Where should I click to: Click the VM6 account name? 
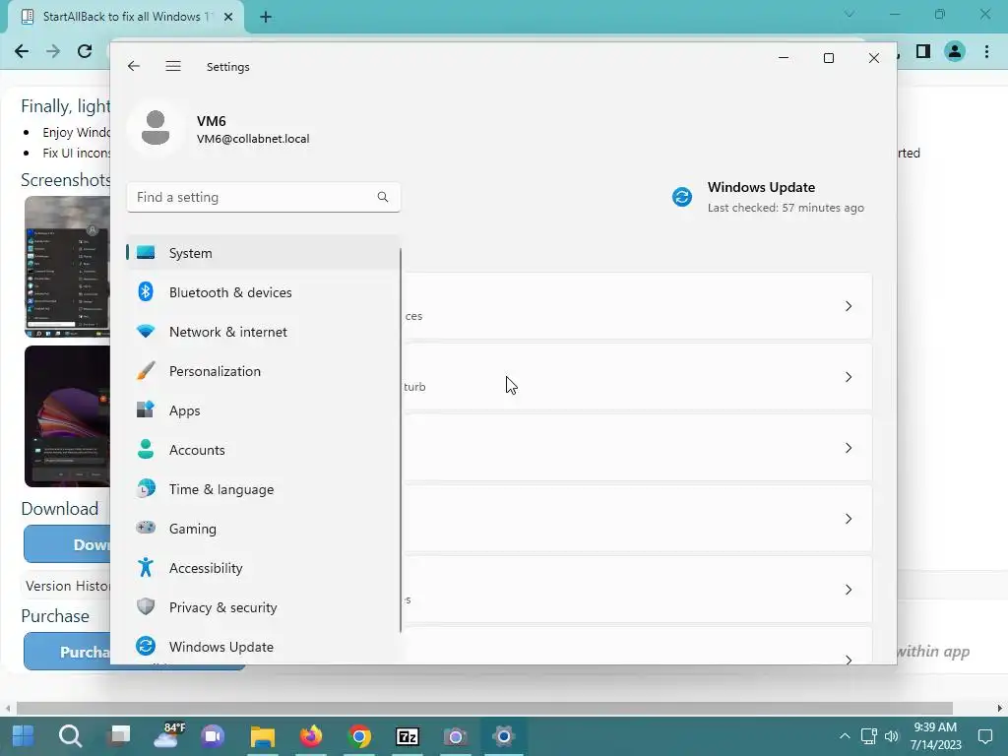tap(211, 121)
